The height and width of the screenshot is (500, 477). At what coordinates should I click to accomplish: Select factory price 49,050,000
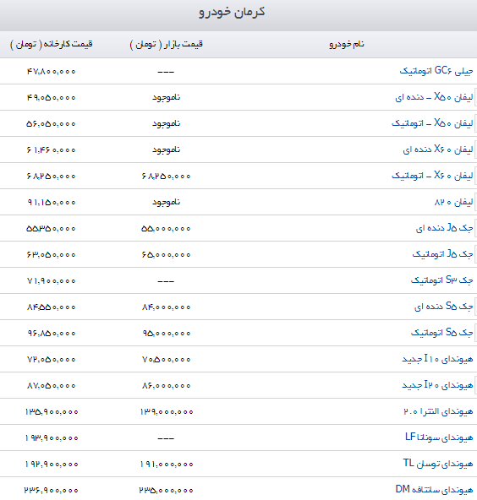point(51,98)
